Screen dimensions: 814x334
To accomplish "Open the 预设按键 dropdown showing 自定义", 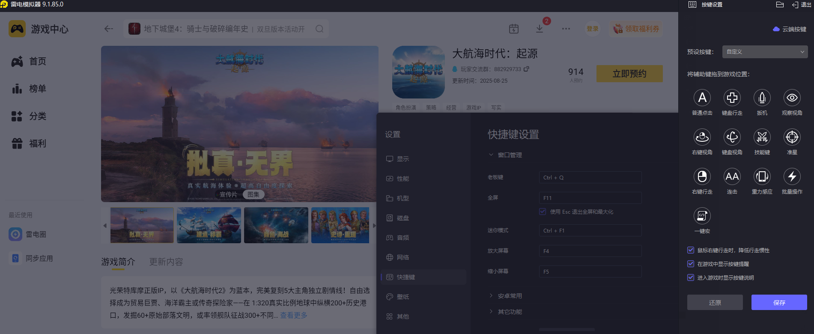I will tap(765, 52).
